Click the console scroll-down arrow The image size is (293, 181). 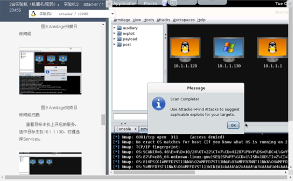point(290,167)
